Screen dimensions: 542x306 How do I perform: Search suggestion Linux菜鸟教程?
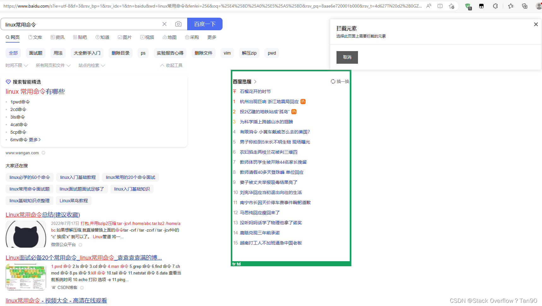pyautogui.click(x=74, y=201)
